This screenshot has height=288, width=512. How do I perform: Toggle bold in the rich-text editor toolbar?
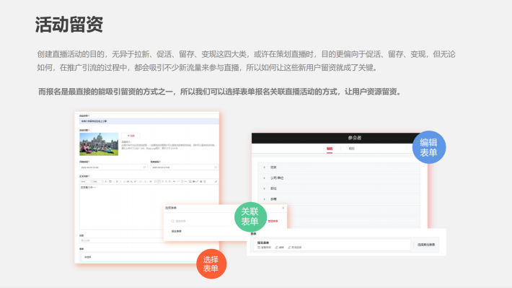[117, 181]
